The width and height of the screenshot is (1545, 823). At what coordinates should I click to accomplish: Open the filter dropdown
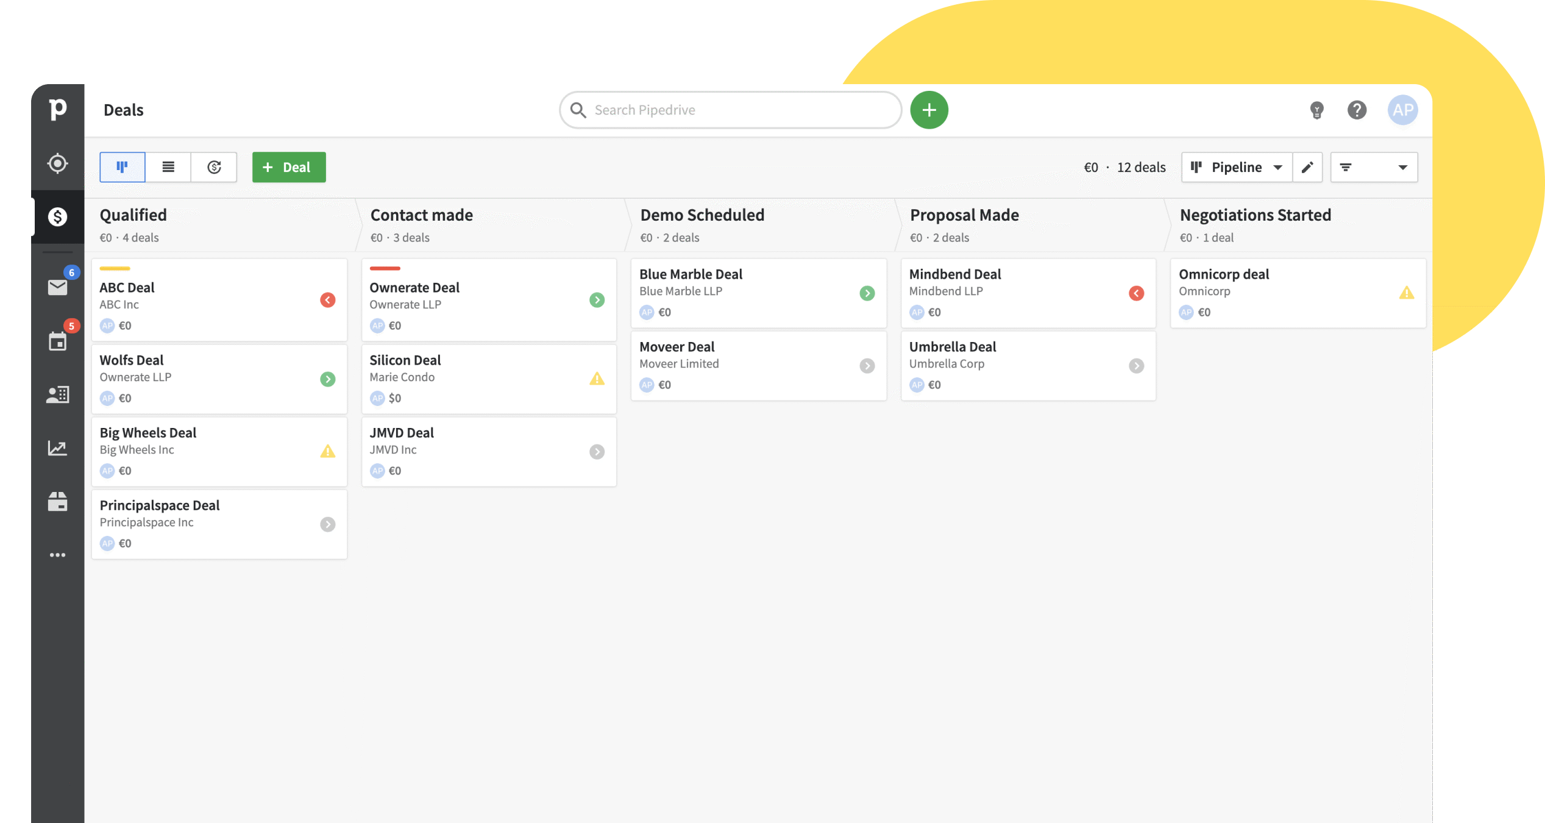(1374, 167)
